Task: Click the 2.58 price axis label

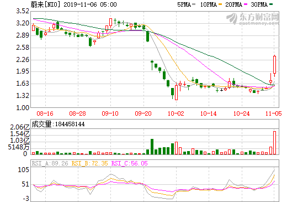Action: tap(23, 48)
